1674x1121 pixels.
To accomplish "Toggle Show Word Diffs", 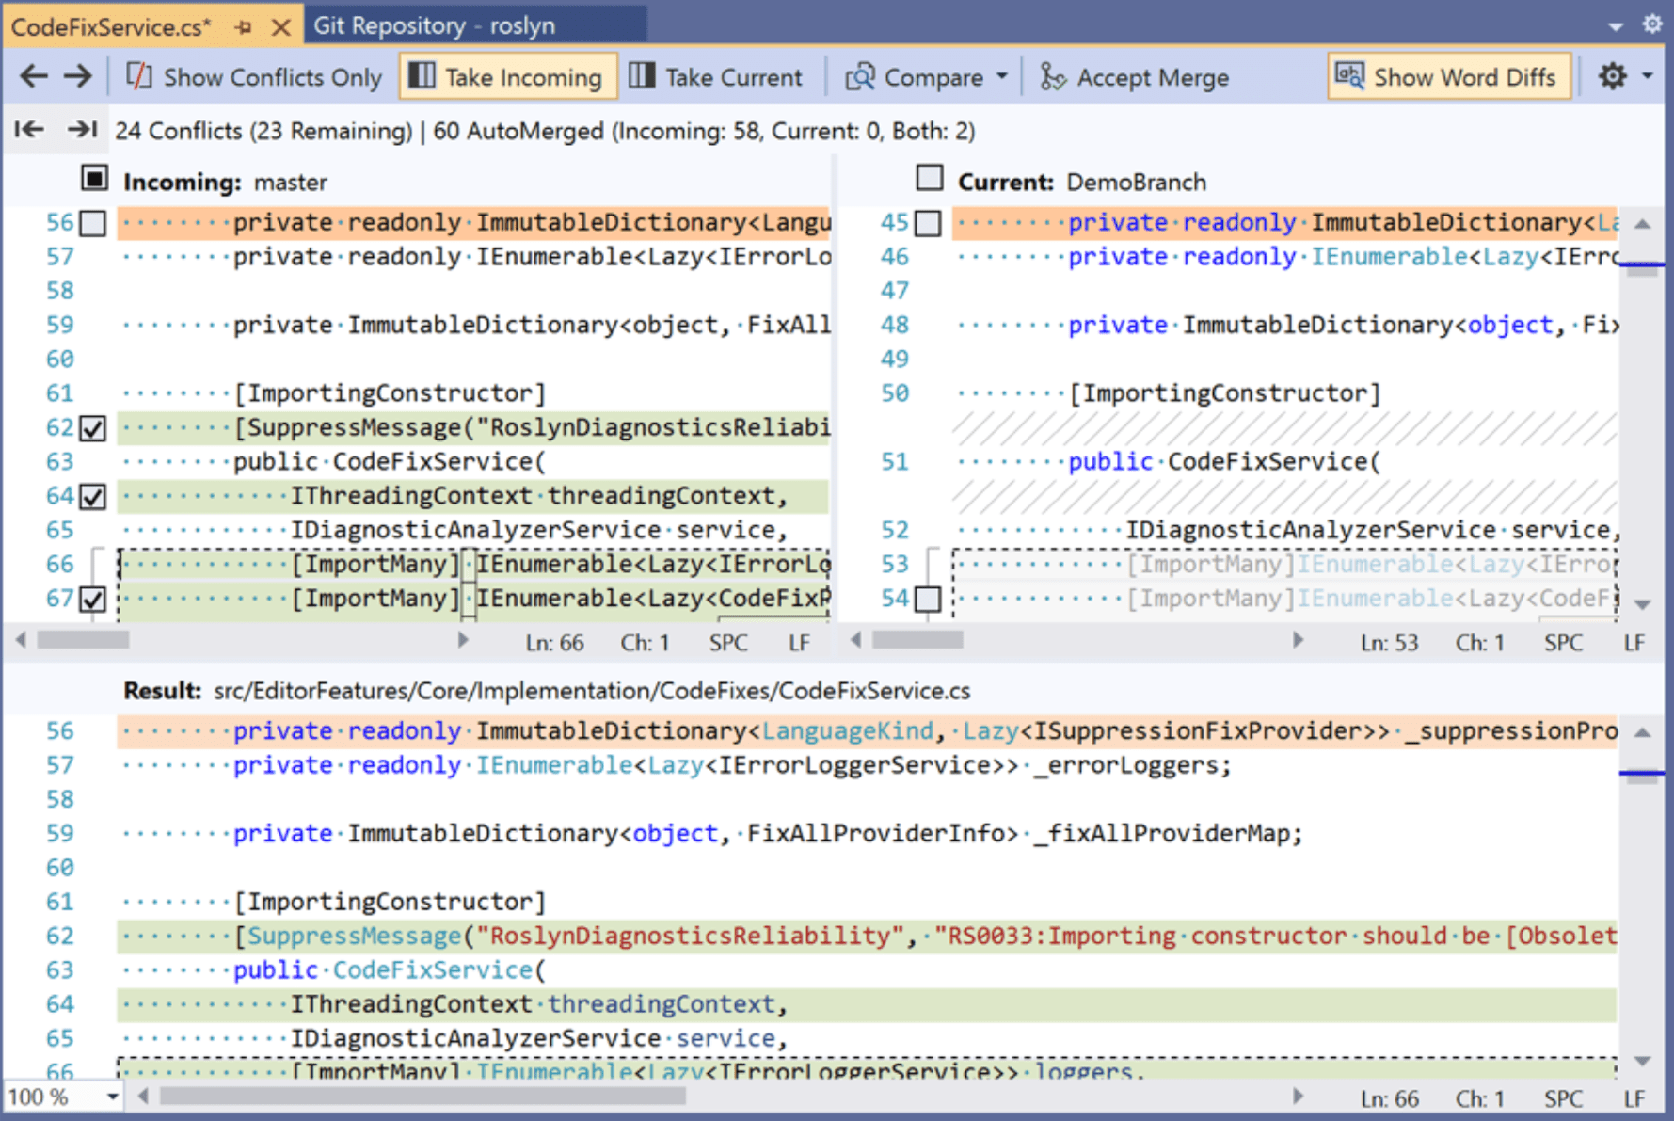I will click(1448, 76).
